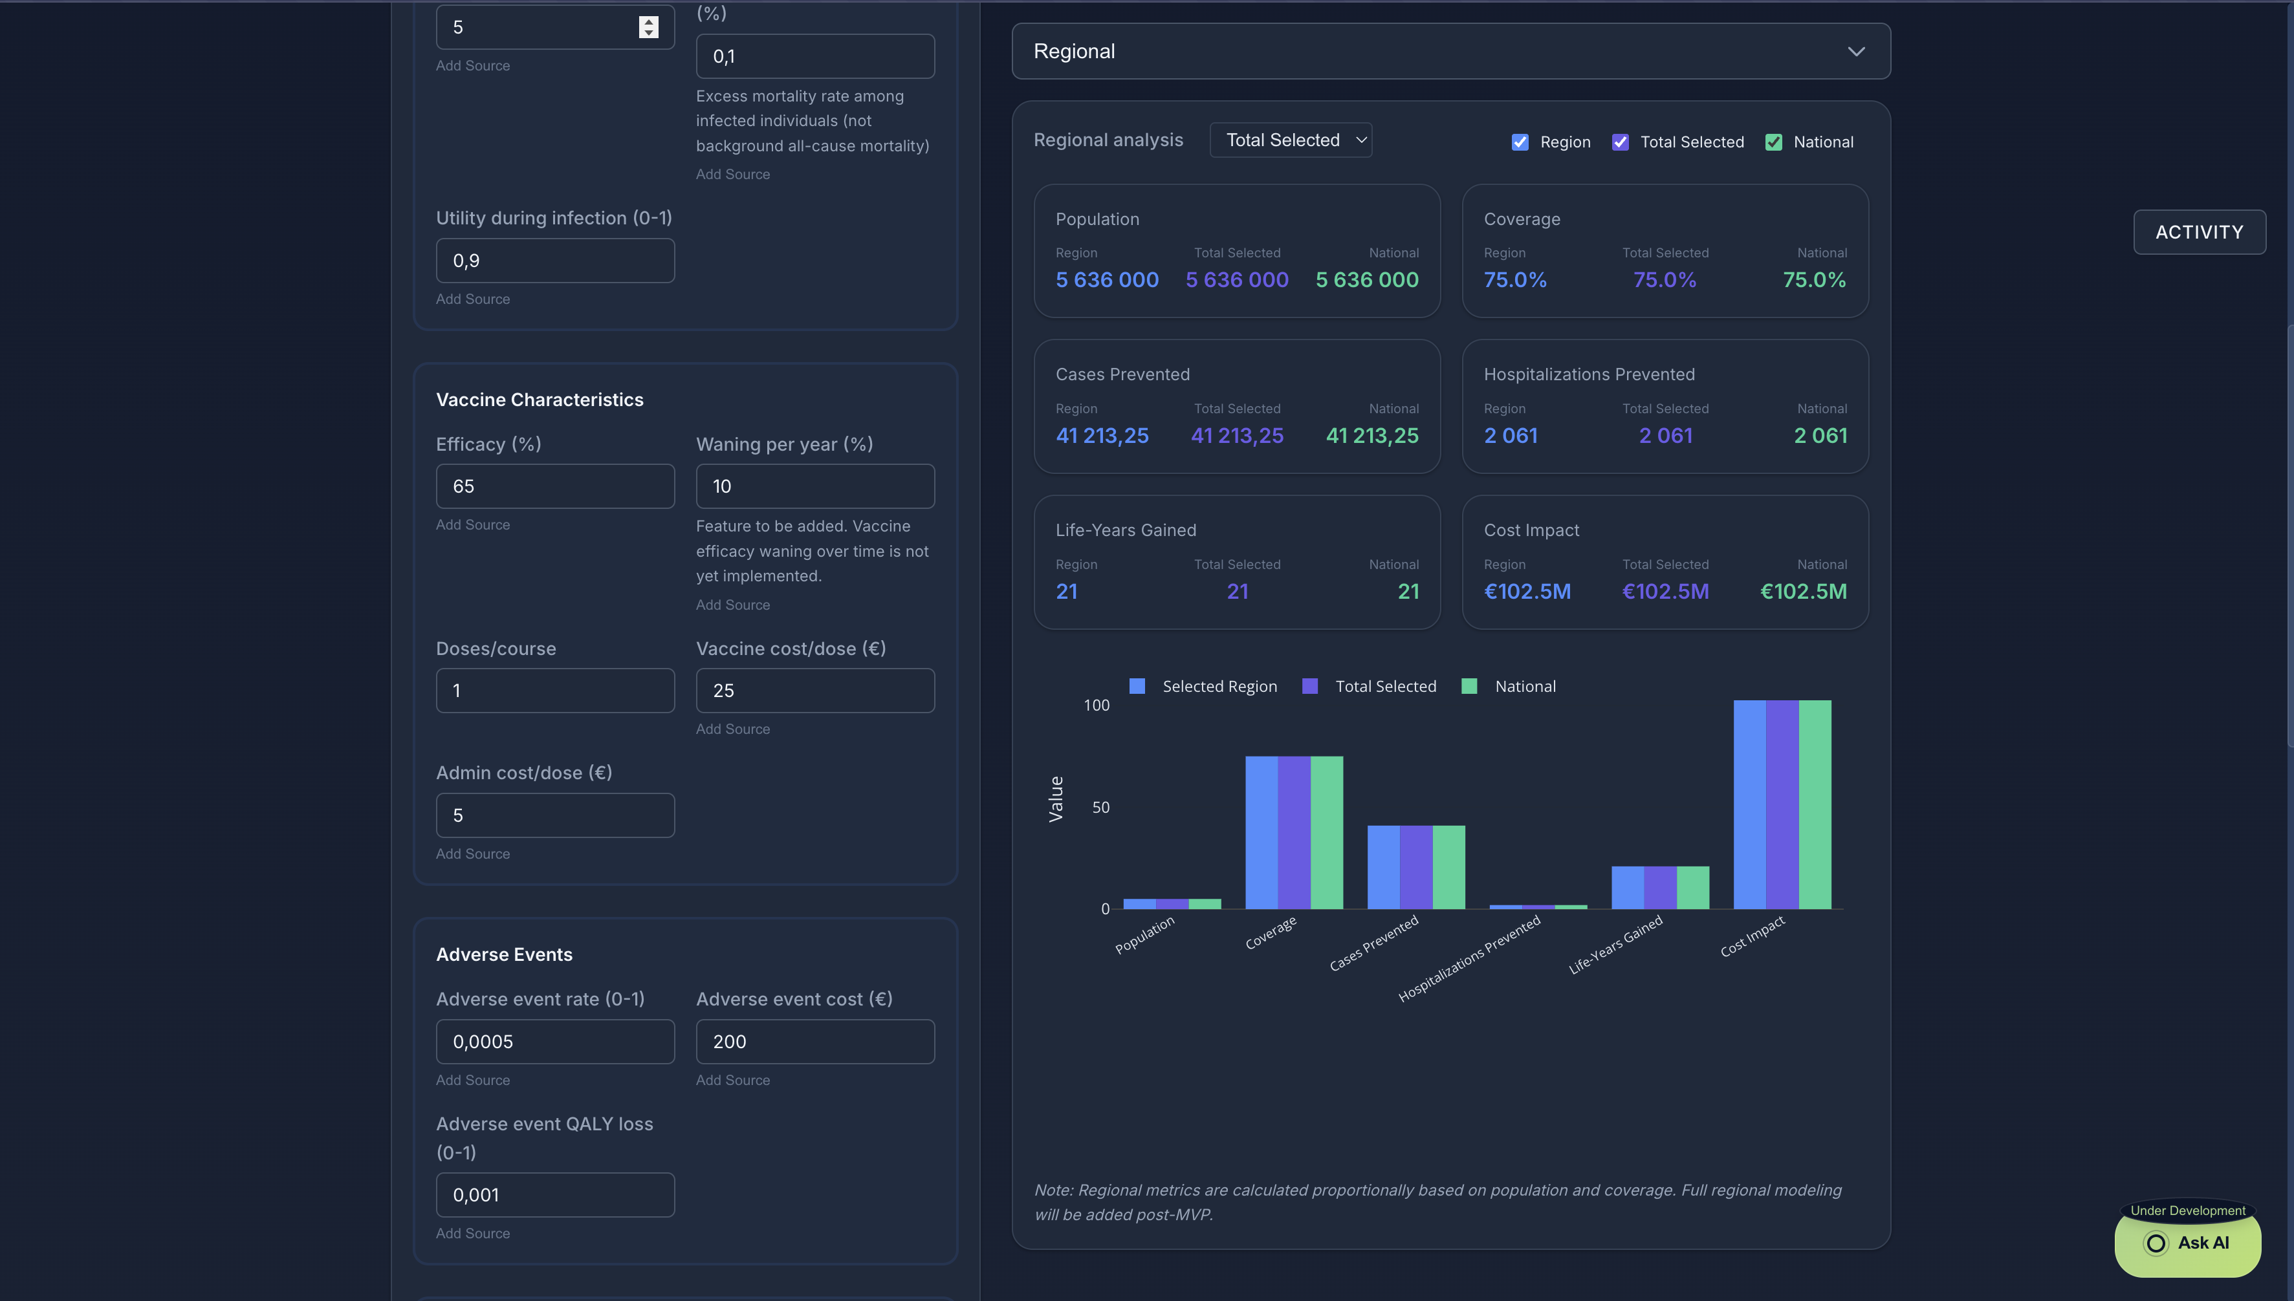Image resolution: width=2294 pixels, height=1301 pixels.
Task: Open the Regional view dropdown
Action: [x=1451, y=51]
